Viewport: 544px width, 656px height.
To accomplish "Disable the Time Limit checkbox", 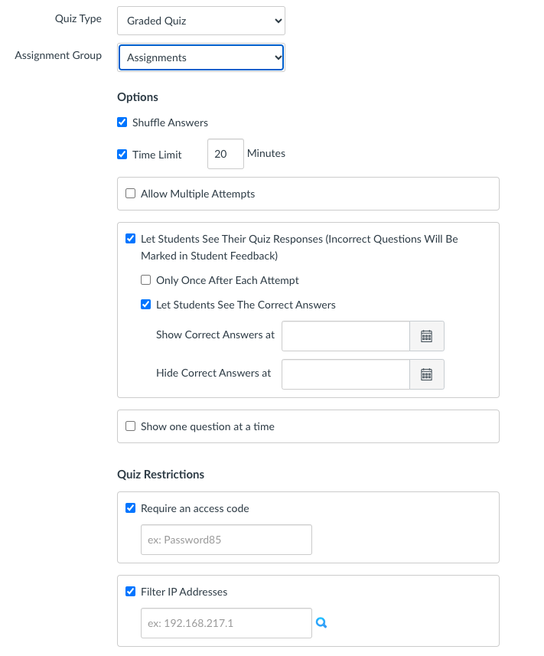I will point(122,155).
